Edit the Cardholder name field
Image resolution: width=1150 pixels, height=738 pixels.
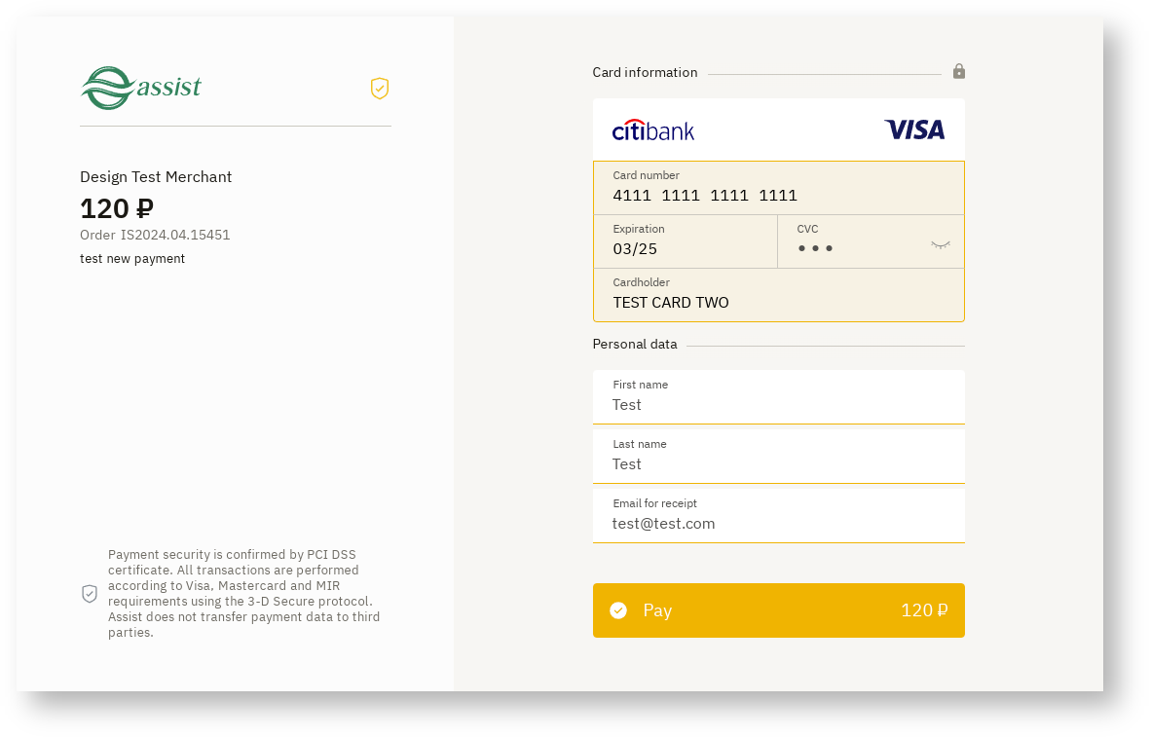[778, 302]
